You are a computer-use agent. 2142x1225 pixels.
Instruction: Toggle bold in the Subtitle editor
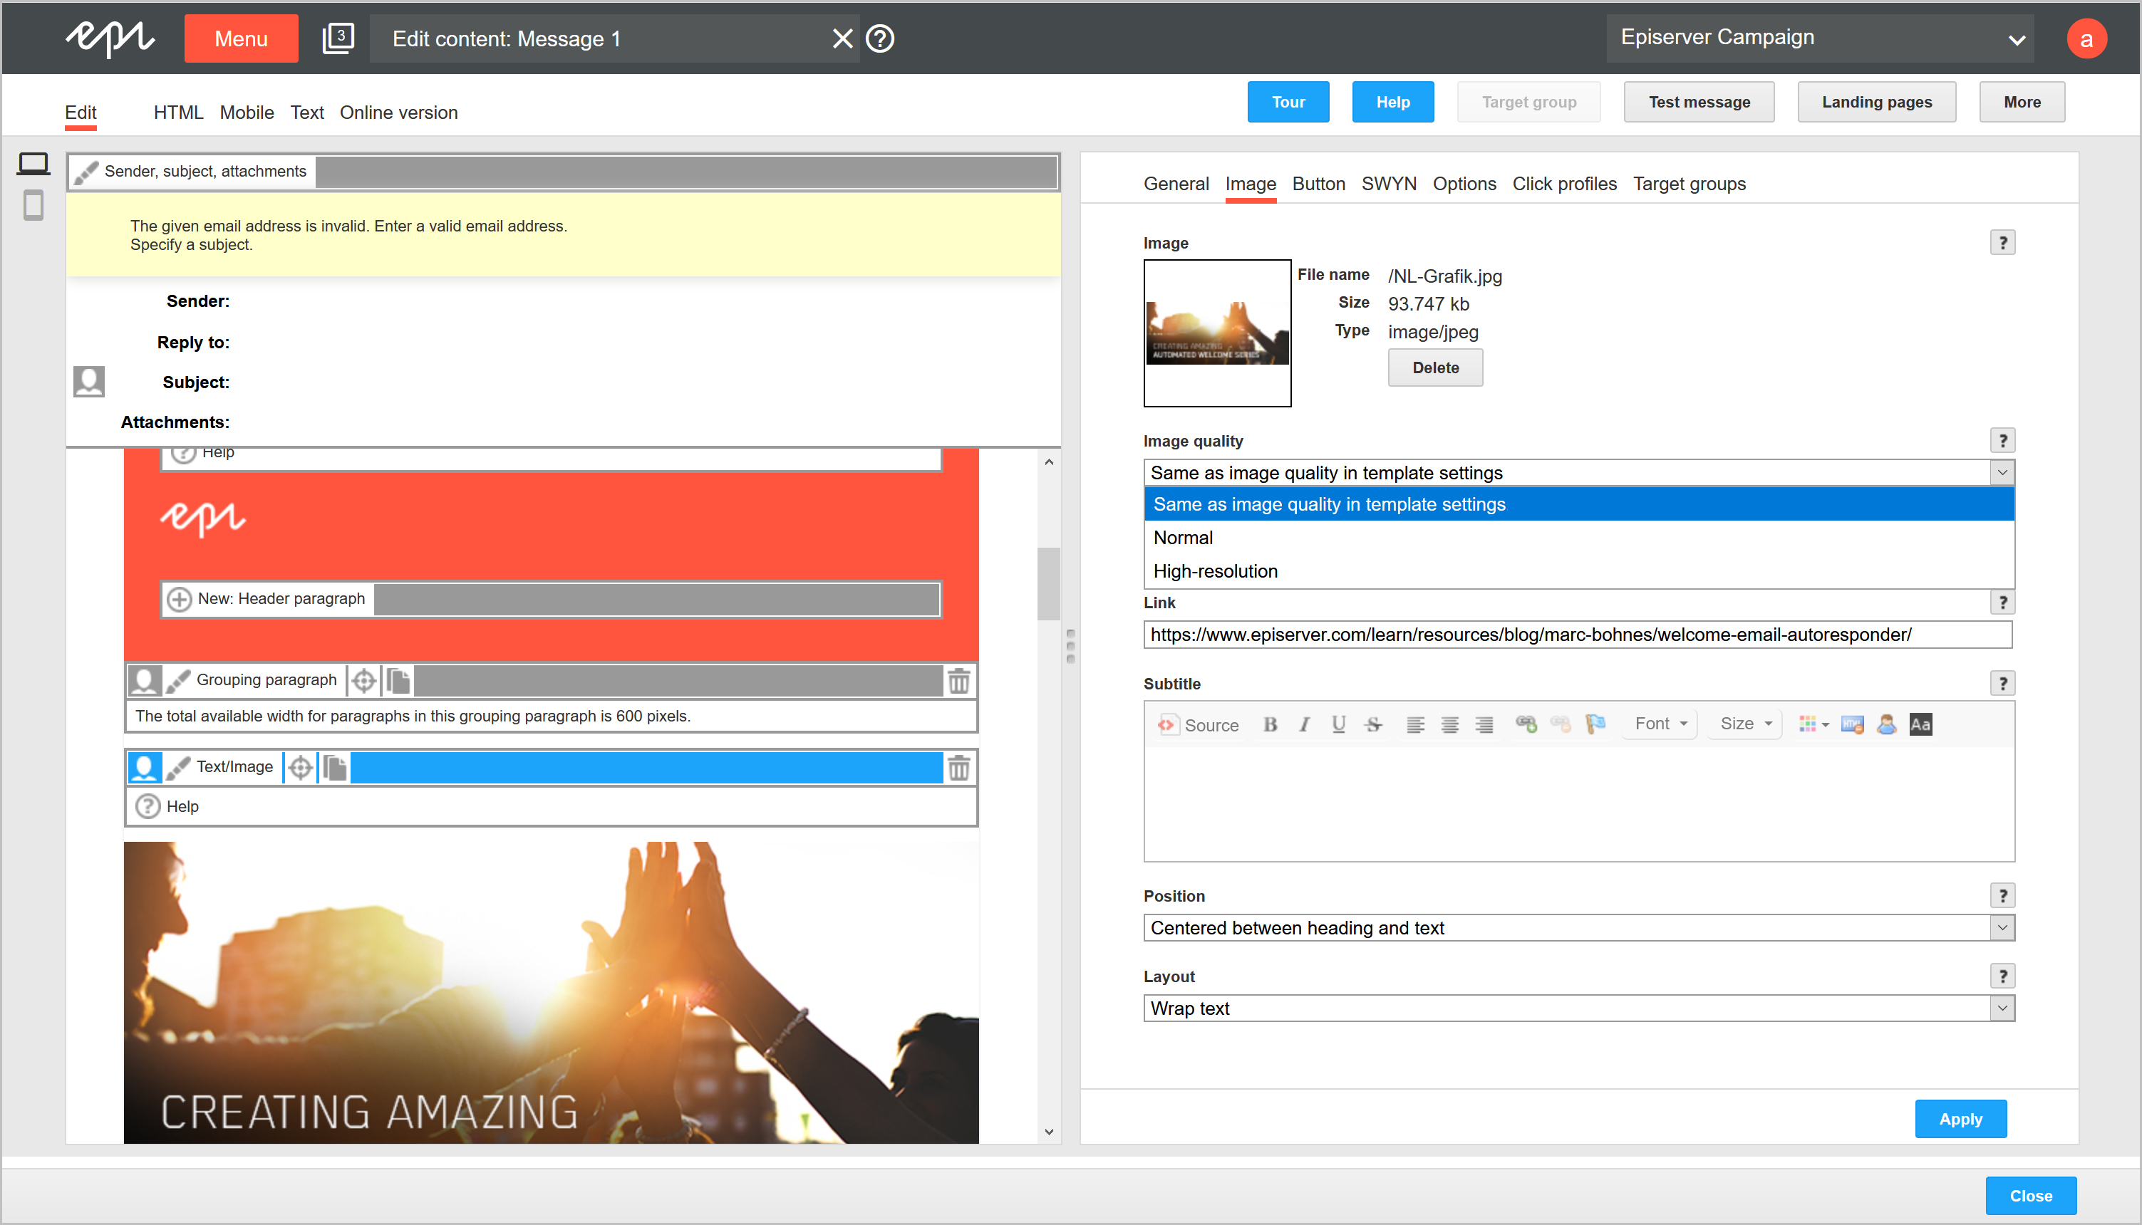point(1270,724)
